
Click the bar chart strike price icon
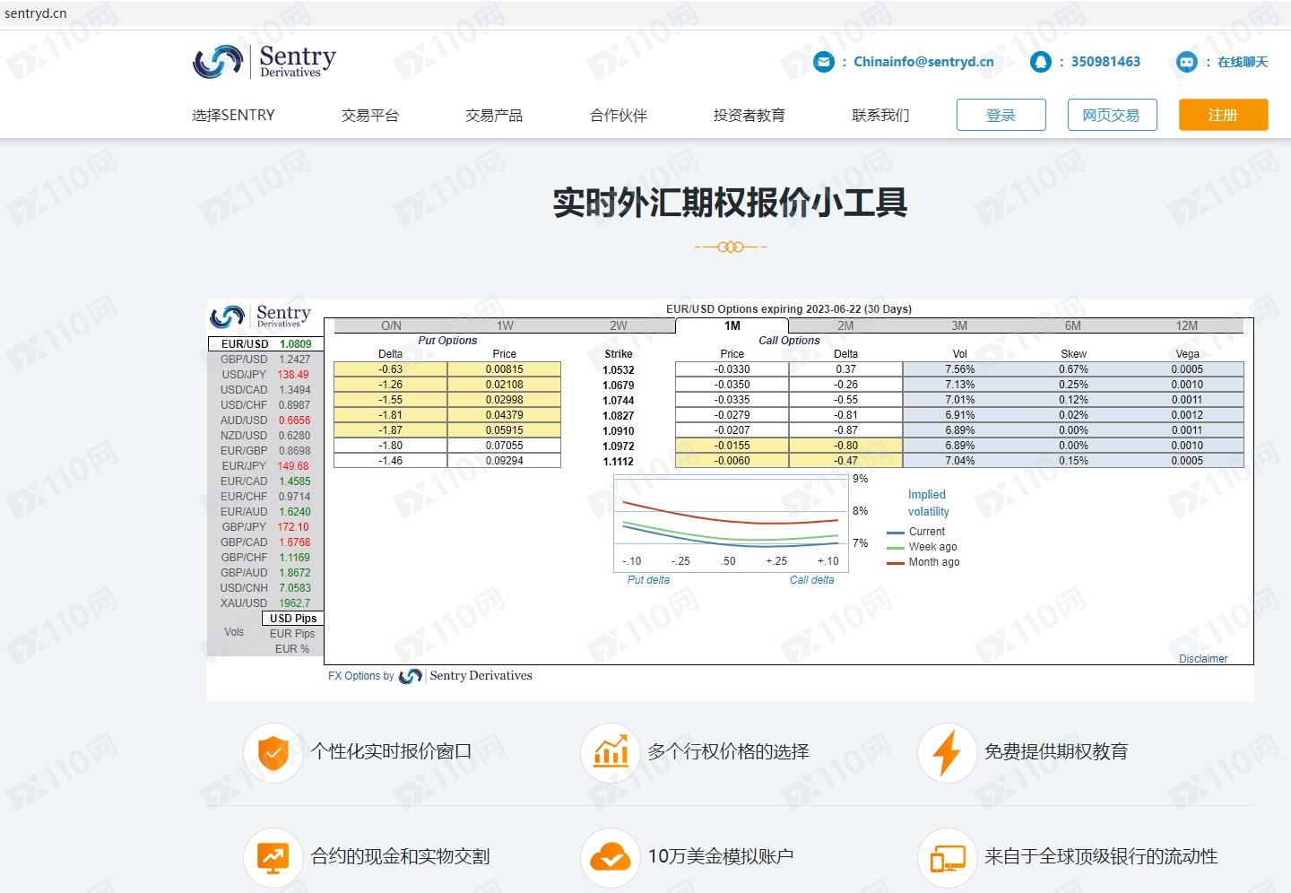point(610,752)
